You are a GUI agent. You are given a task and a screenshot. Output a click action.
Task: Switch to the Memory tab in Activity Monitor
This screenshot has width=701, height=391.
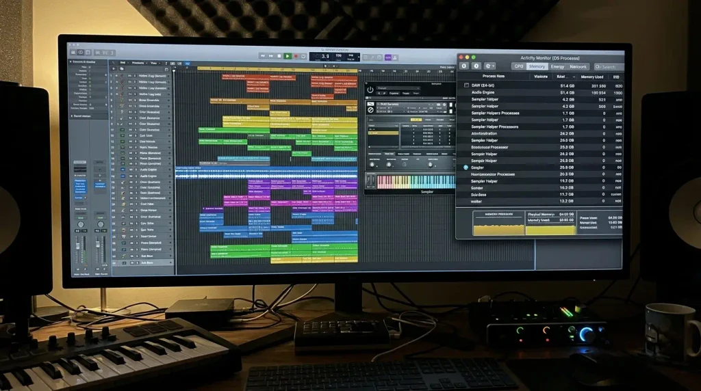pos(537,66)
